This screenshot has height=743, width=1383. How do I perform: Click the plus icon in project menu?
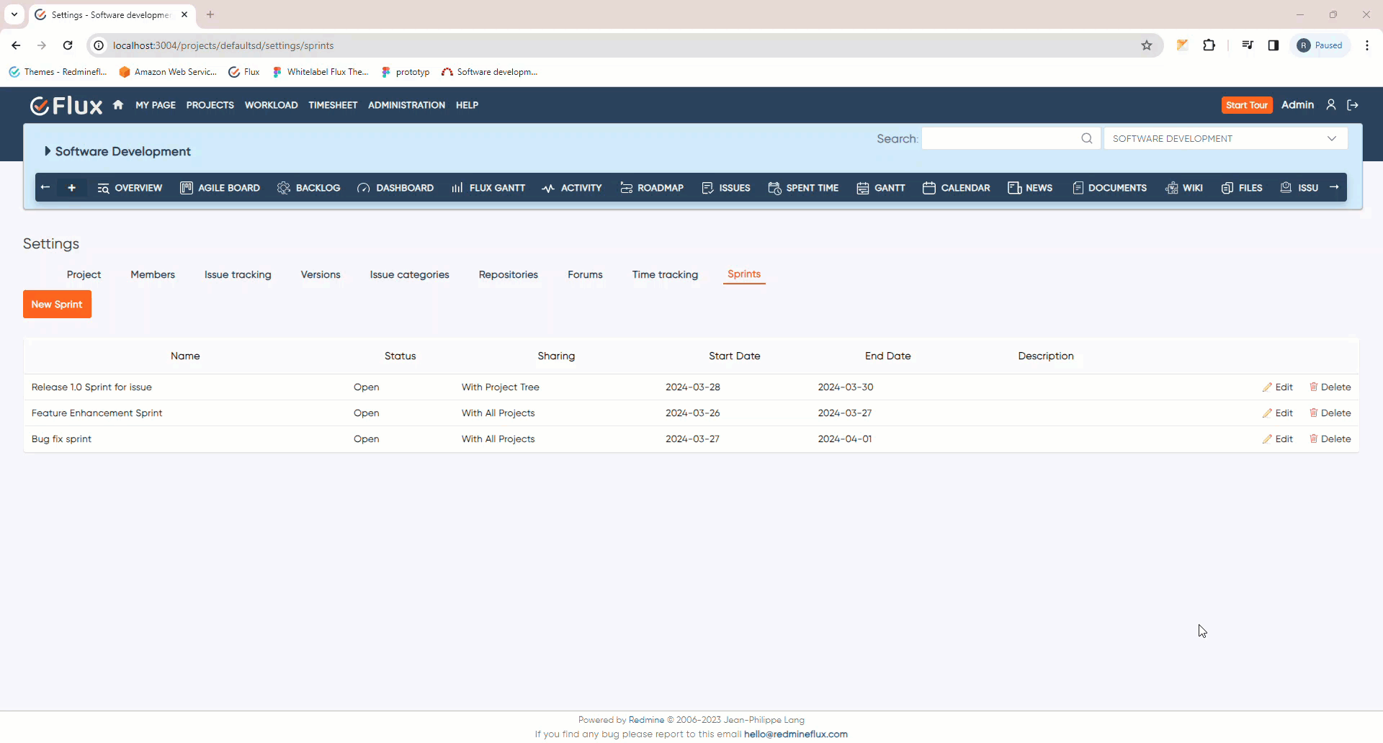[x=71, y=188]
